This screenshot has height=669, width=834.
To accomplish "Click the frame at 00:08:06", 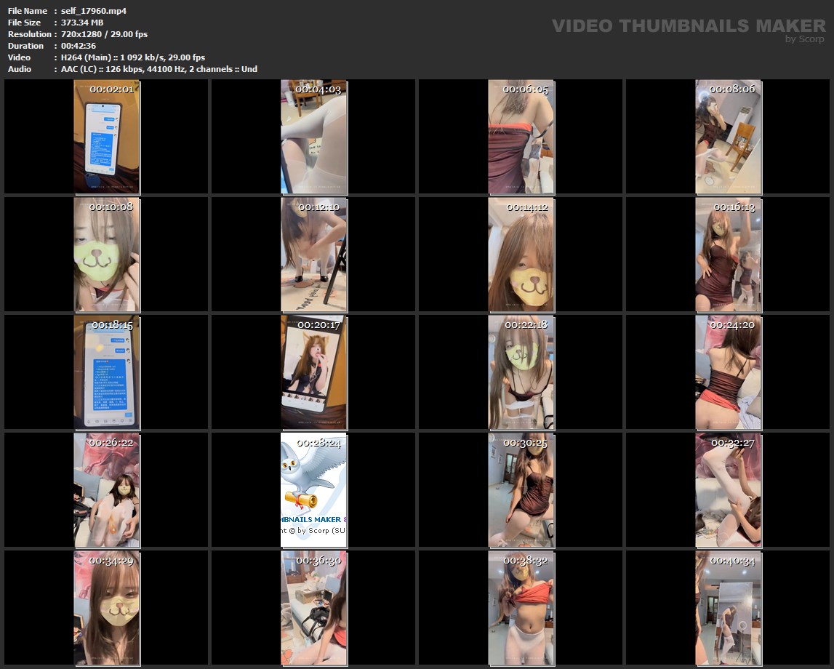I will (x=729, y=137).
